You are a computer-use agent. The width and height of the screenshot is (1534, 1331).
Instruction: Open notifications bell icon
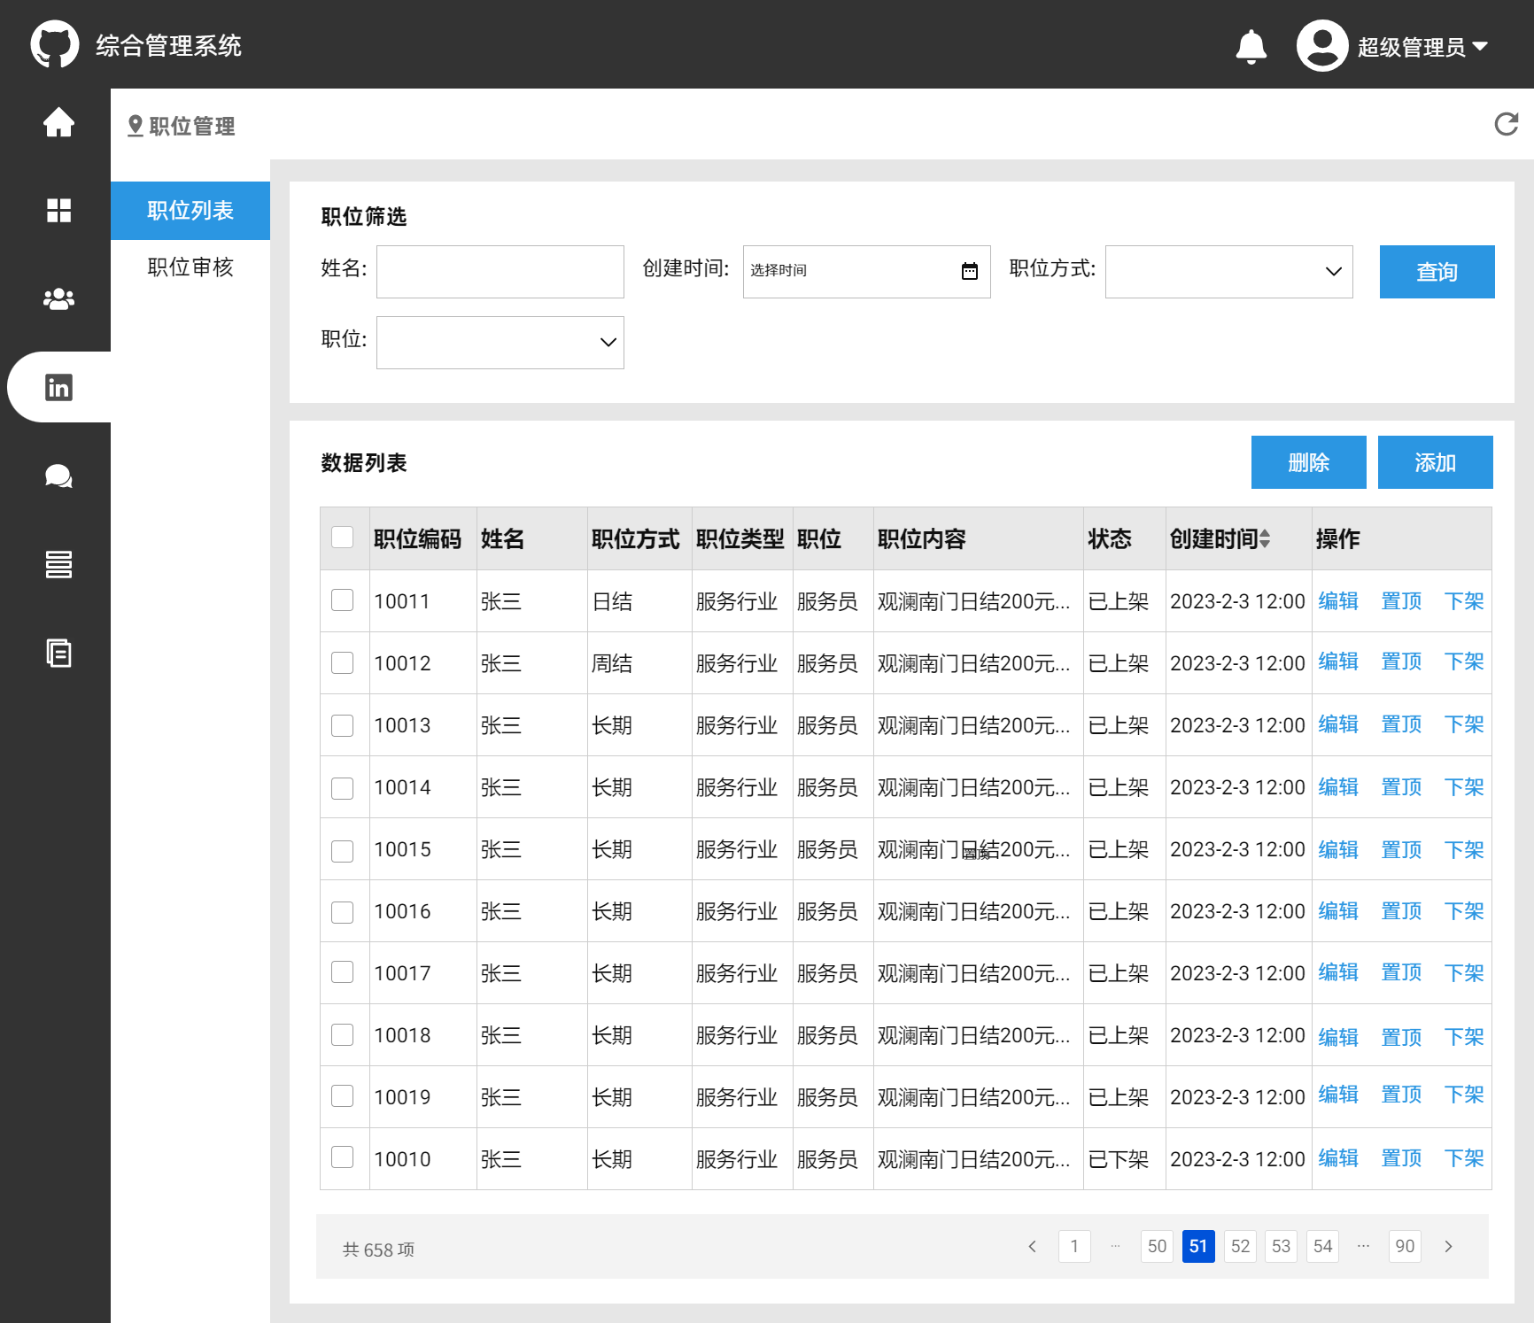pos(1251,46)
